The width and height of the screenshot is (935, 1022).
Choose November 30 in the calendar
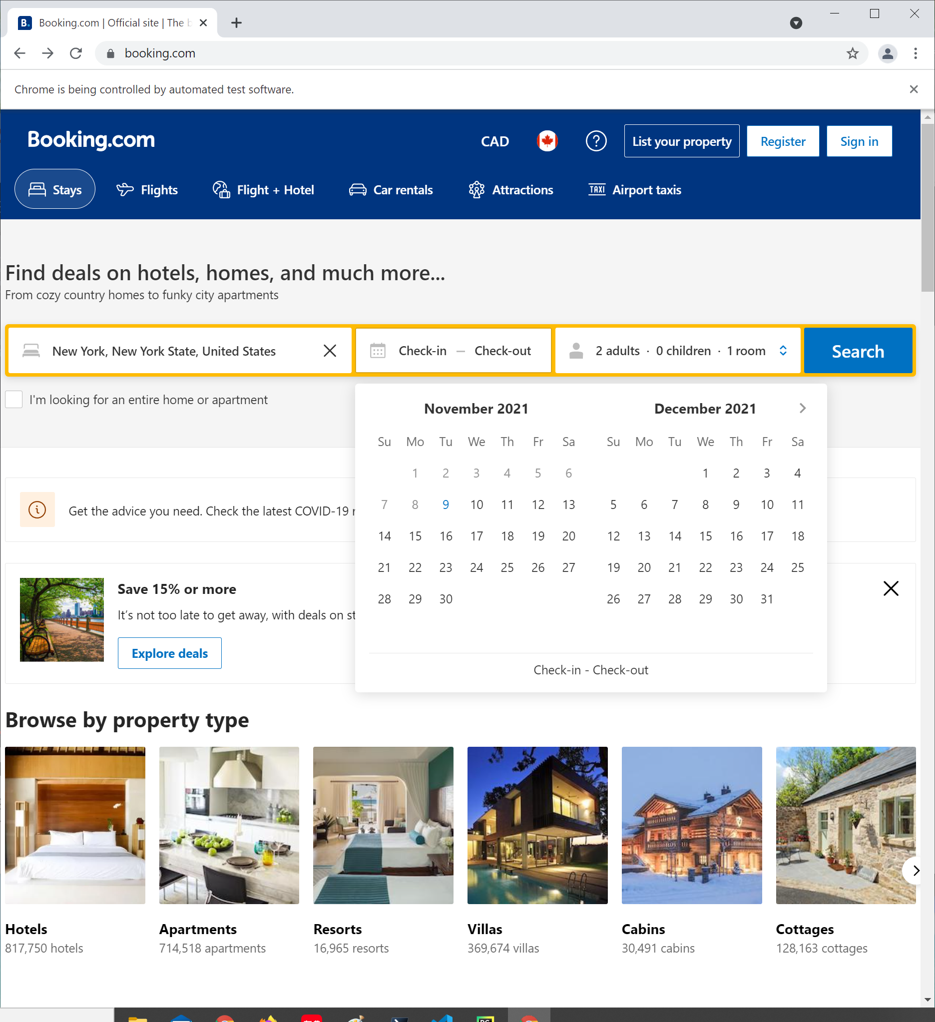(446, 599)
